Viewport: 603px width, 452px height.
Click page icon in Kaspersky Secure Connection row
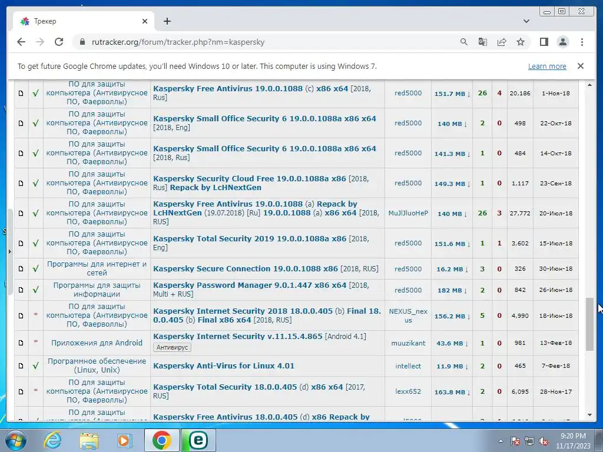[x=21, y=268]
